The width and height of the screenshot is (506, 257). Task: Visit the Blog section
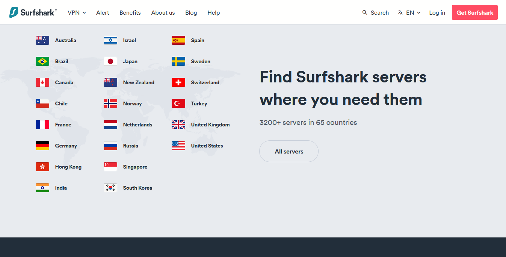pos(191,13)
